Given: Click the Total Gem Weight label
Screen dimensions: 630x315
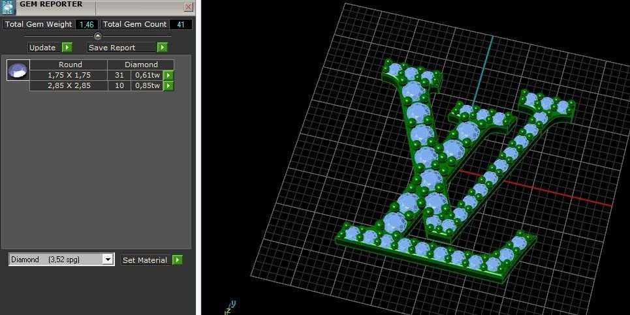Looking at the screenshot, I should click(x=39, y=24).
